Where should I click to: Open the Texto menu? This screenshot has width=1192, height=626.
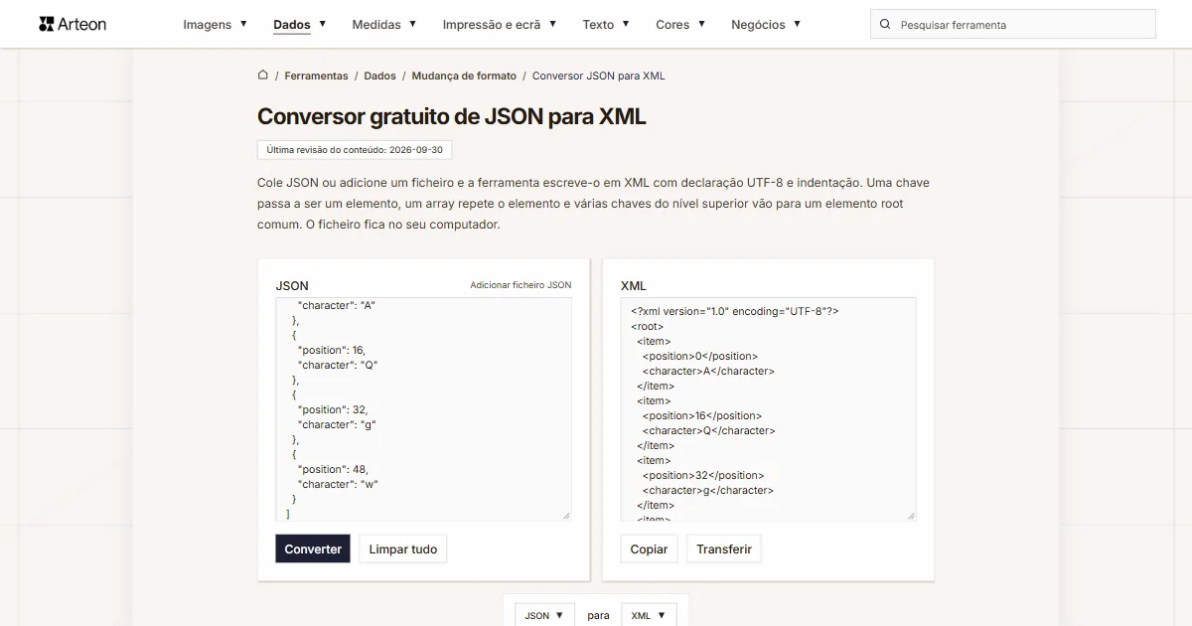606,24
